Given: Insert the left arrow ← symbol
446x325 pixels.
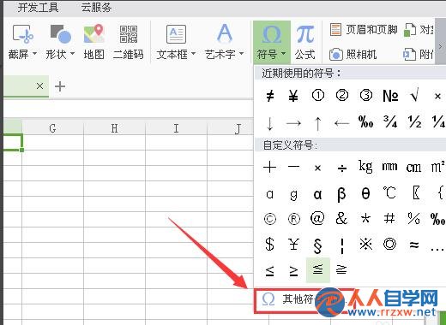Looking at the screenshot, I should (342, 123).
